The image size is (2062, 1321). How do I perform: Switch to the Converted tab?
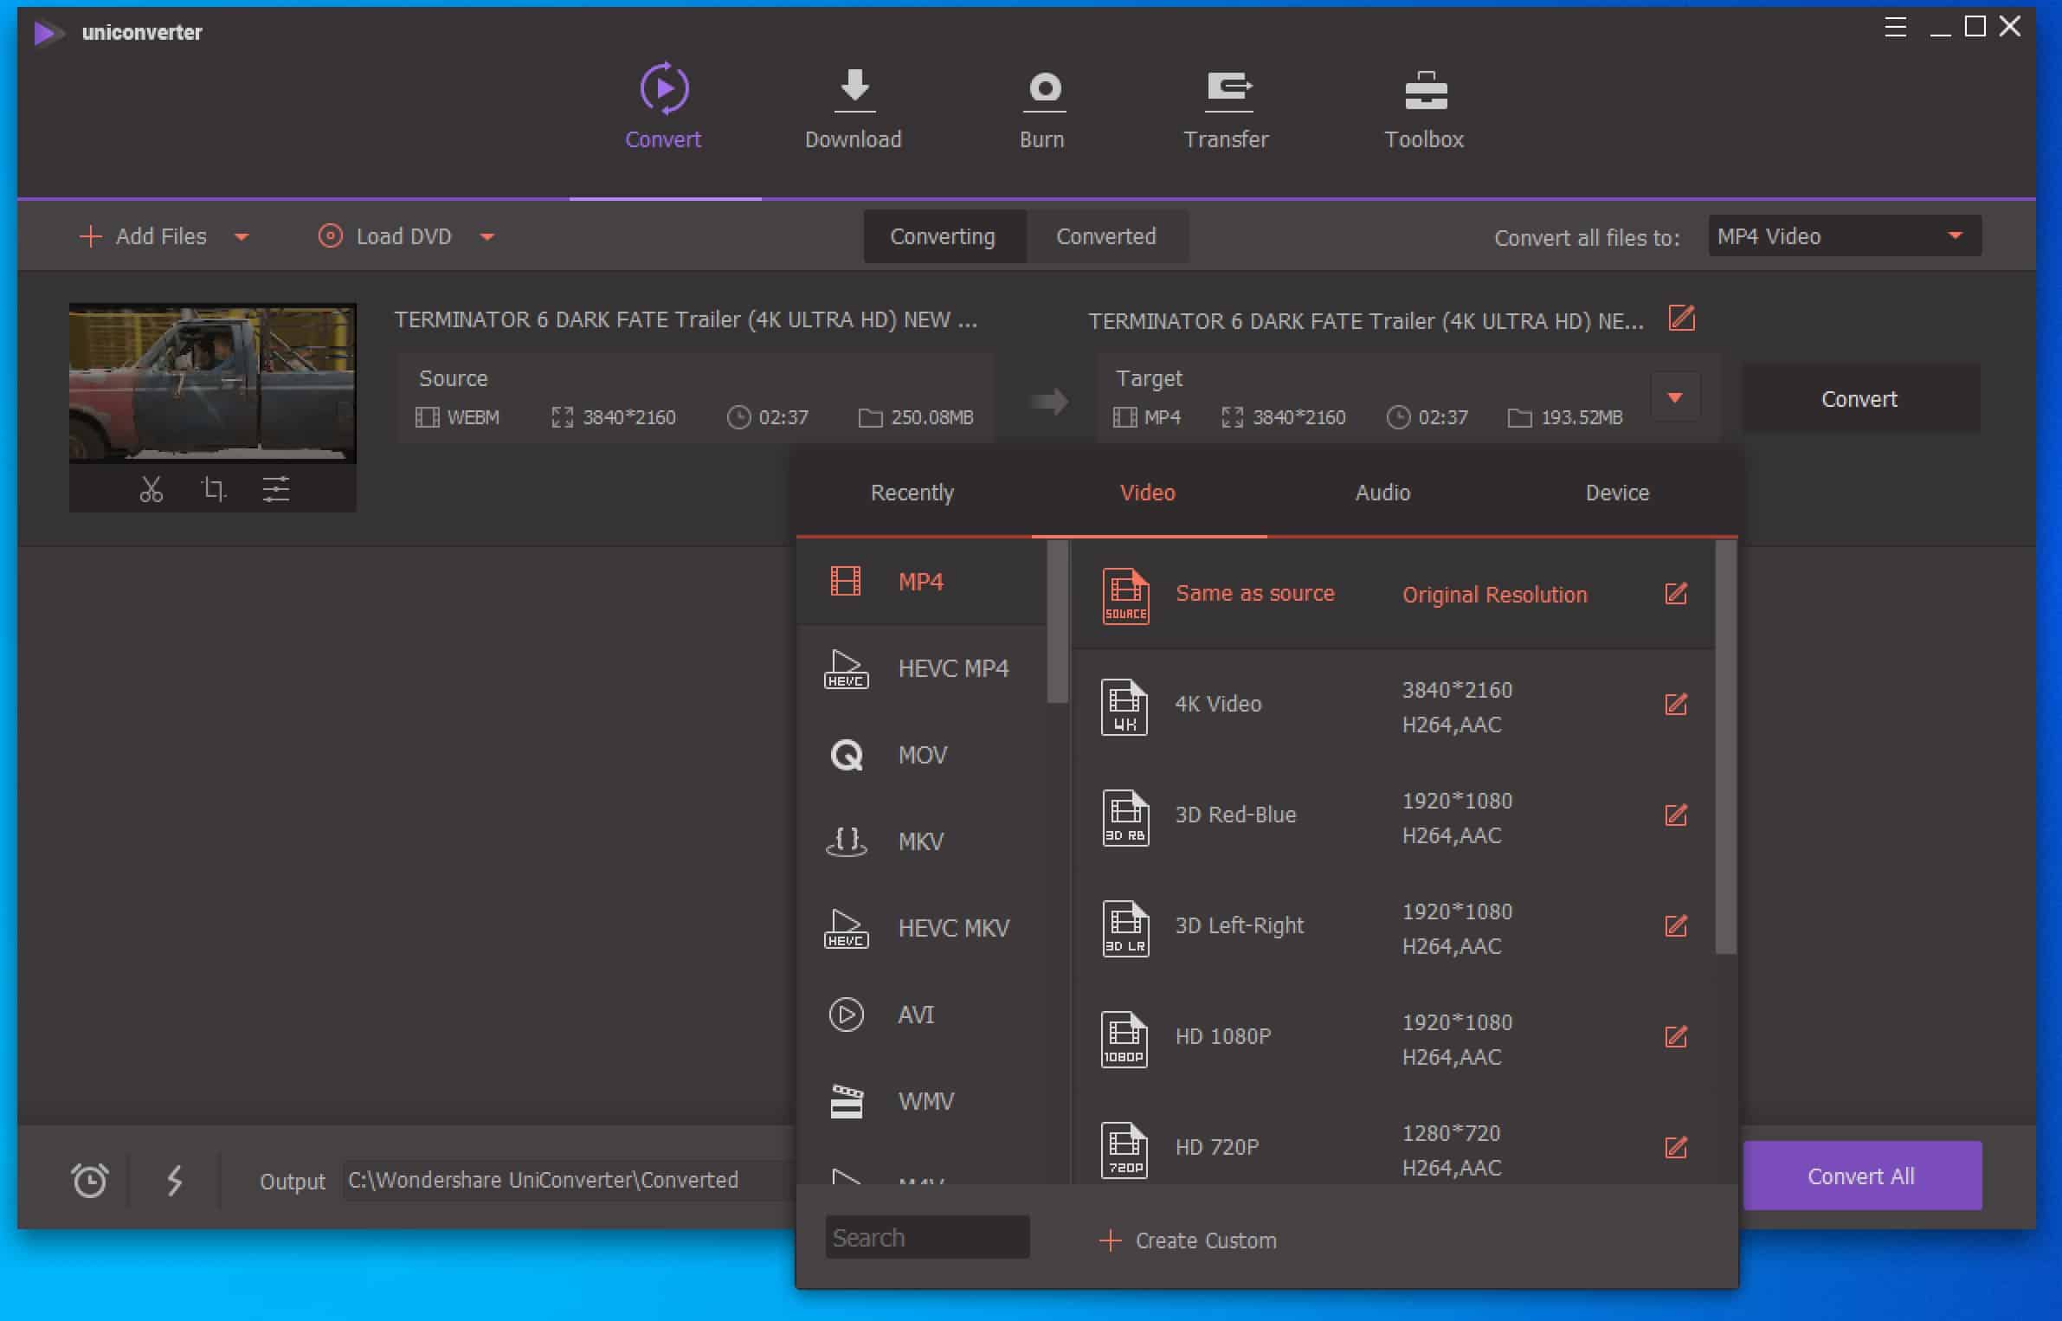[x=1106, y=236]
